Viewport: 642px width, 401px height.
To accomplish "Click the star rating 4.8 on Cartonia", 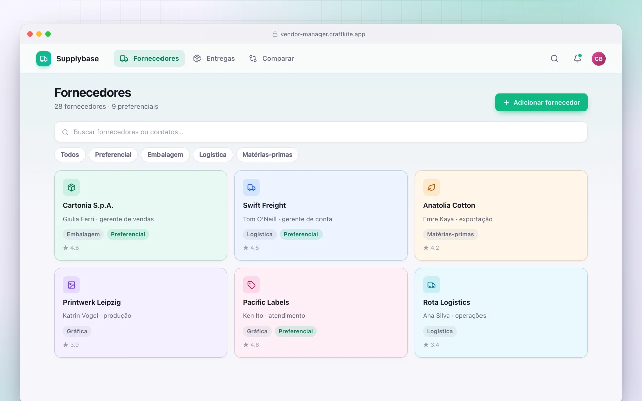I will 71,248.
